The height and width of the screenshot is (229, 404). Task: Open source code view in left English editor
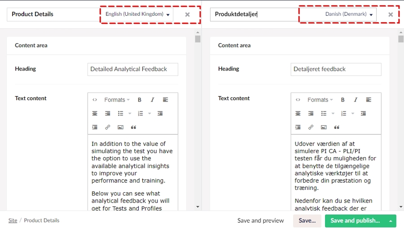click(x=95, y=100)
